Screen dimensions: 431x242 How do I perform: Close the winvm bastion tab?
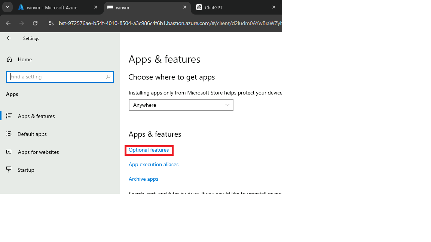coord(185,7)
